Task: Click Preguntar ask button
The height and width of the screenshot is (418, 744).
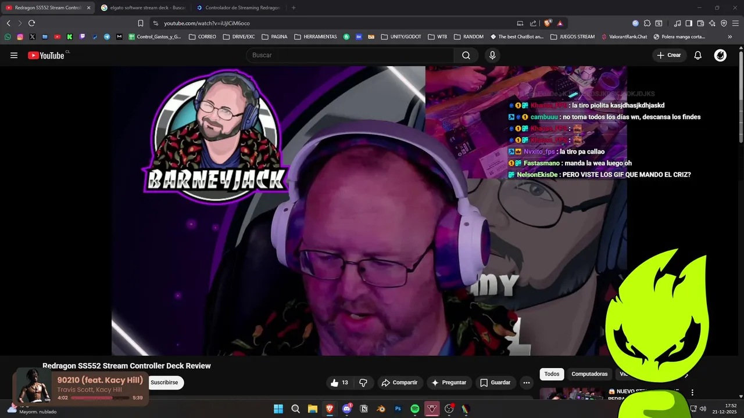Action: pos(448,383)
